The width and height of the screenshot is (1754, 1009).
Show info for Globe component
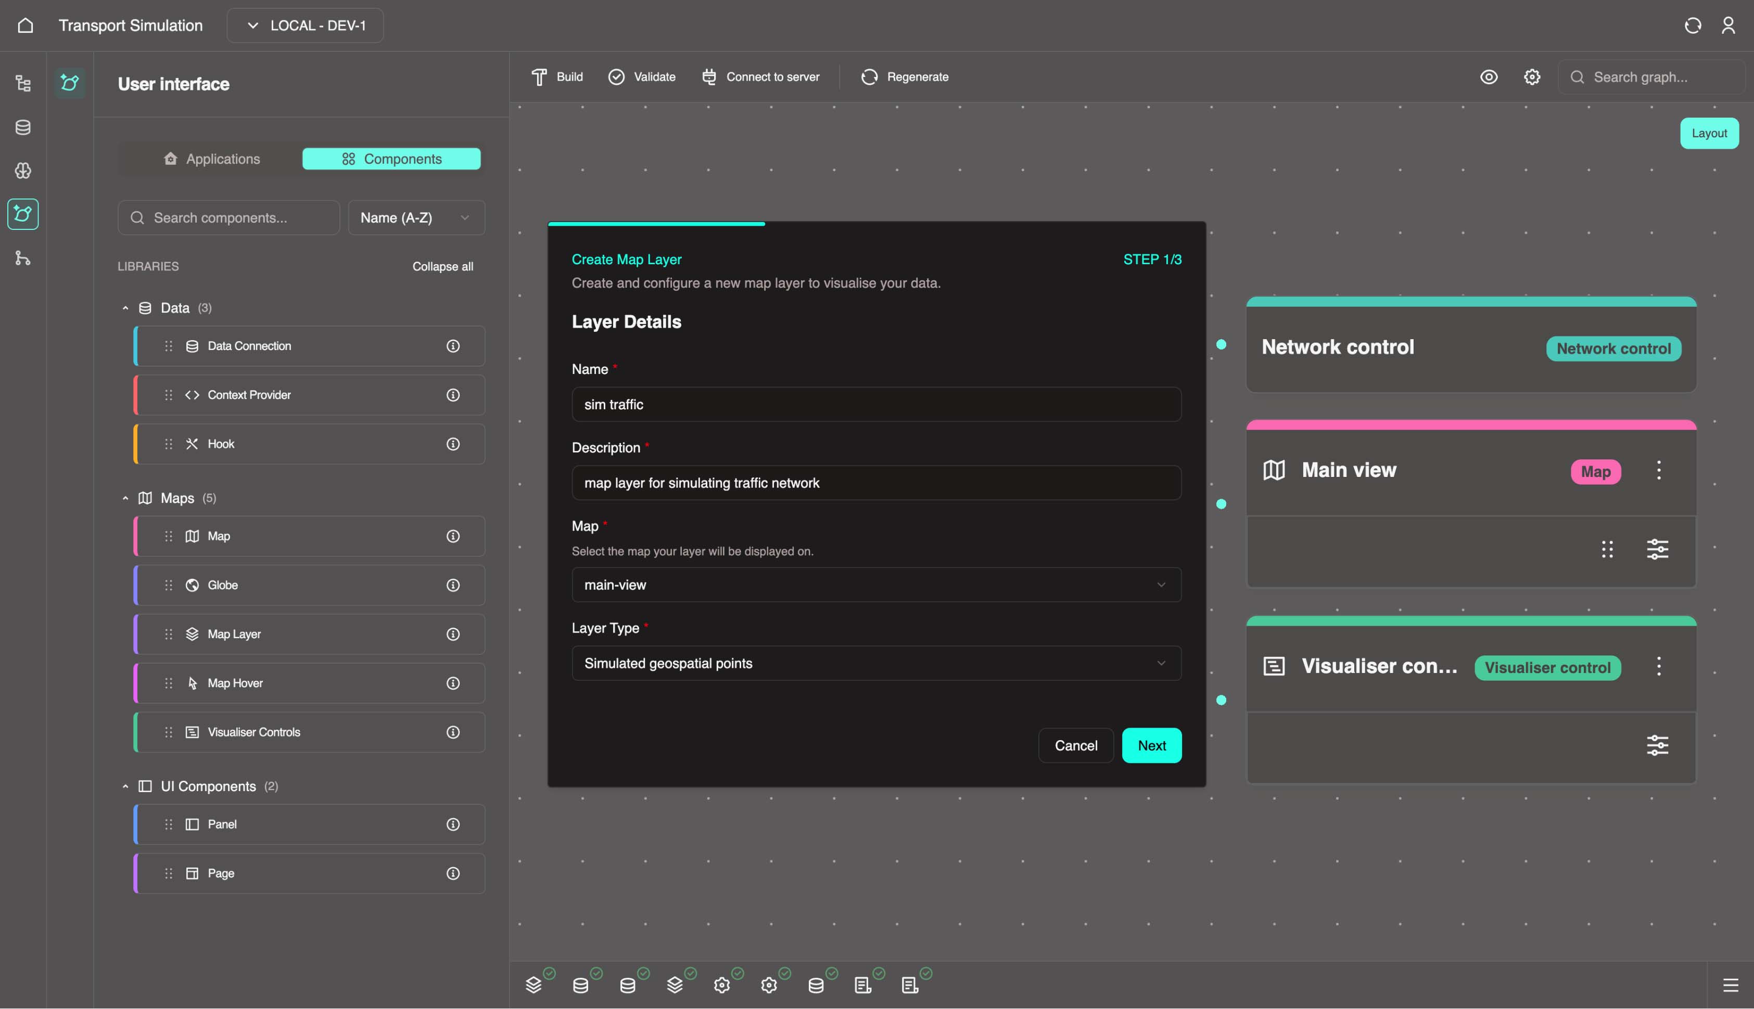(453, 586)
